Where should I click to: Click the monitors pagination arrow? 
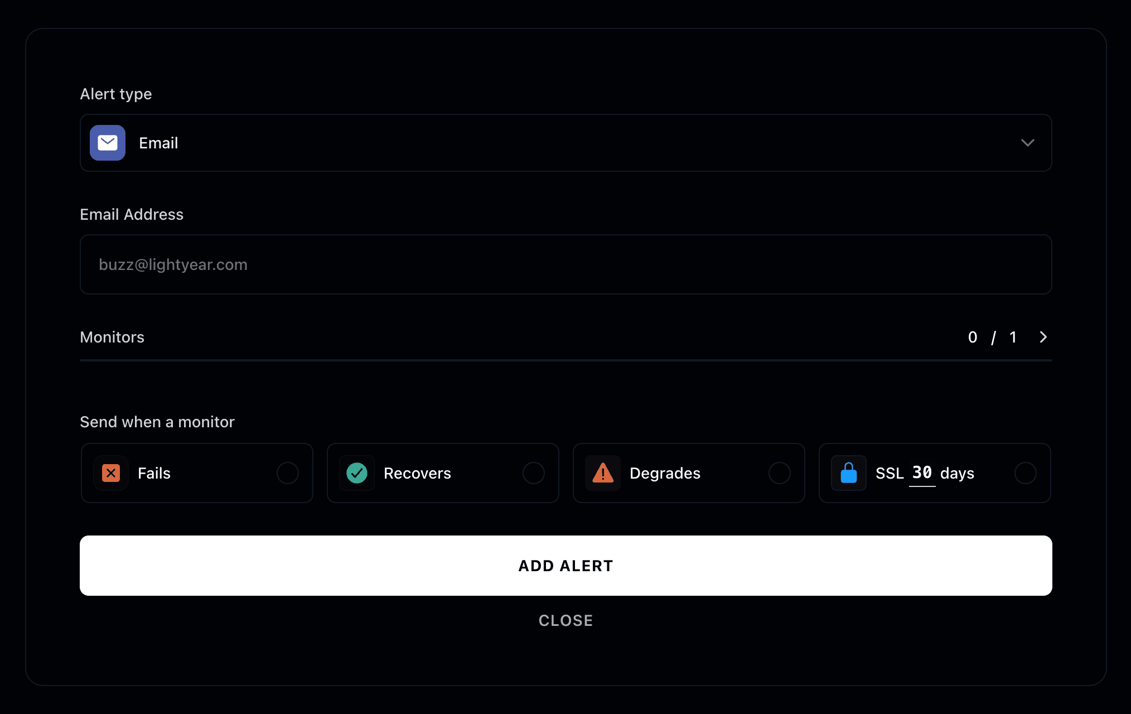(x=1042, y=336)
